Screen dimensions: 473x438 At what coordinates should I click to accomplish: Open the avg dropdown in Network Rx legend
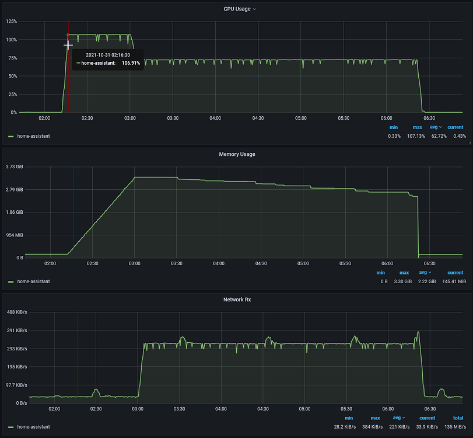pos(399,418)
